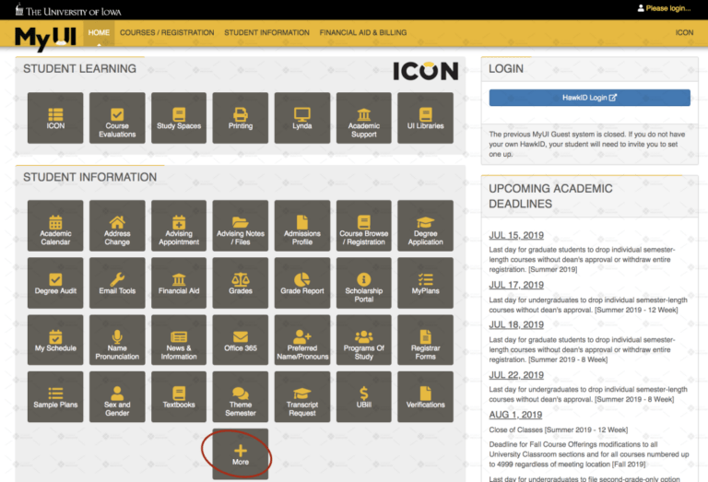Open the Address Change tile
The height and width of the screenshot is (482, 708).
[117, 226]
